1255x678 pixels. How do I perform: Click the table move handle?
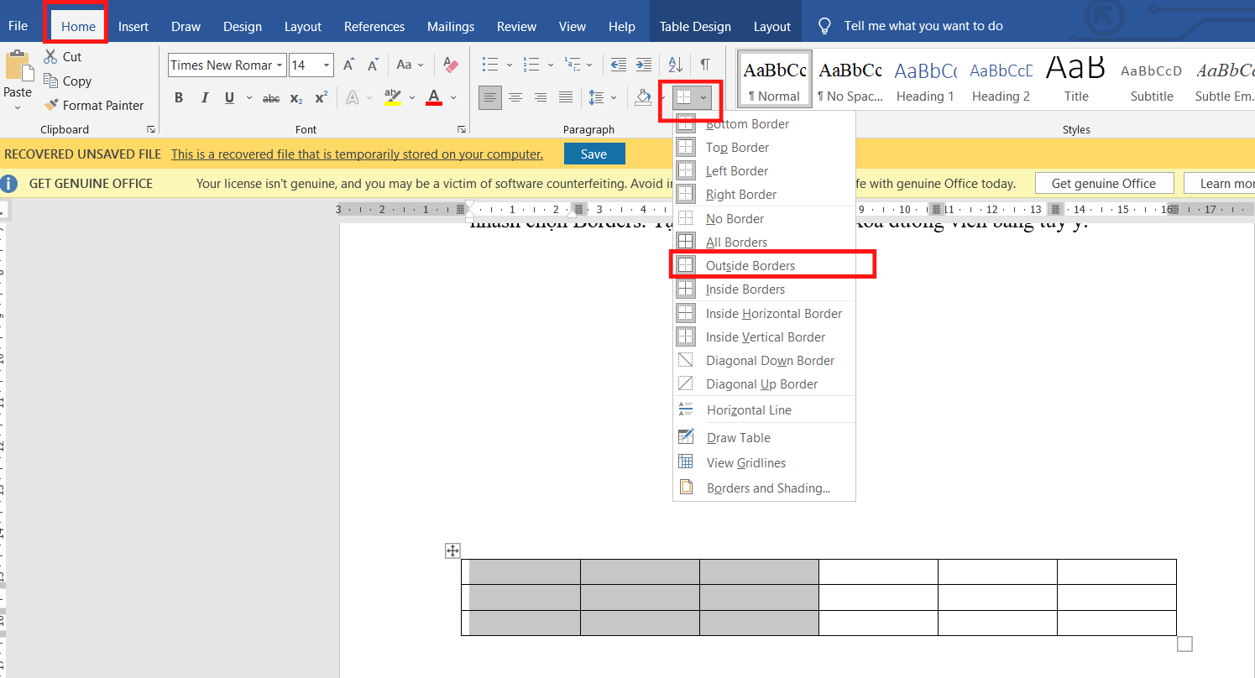click(452, 550)
